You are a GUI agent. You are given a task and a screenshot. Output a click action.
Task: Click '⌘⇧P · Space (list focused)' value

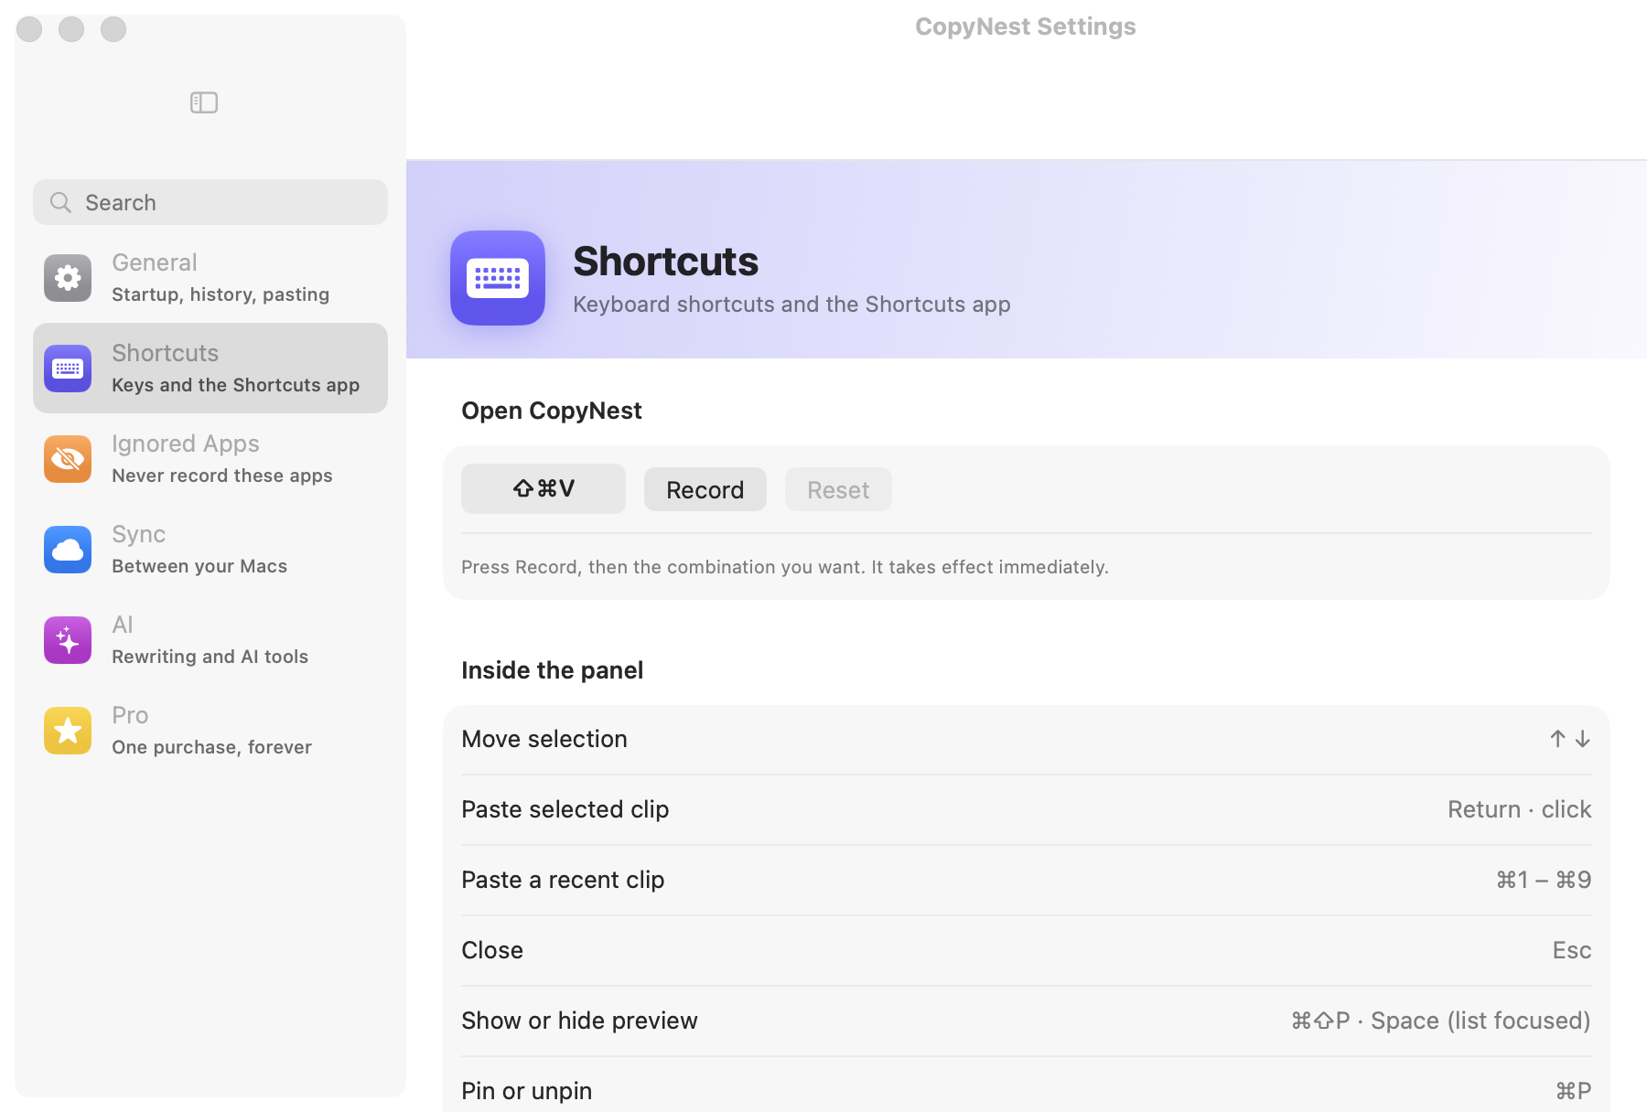(x=1440, y=1021)
